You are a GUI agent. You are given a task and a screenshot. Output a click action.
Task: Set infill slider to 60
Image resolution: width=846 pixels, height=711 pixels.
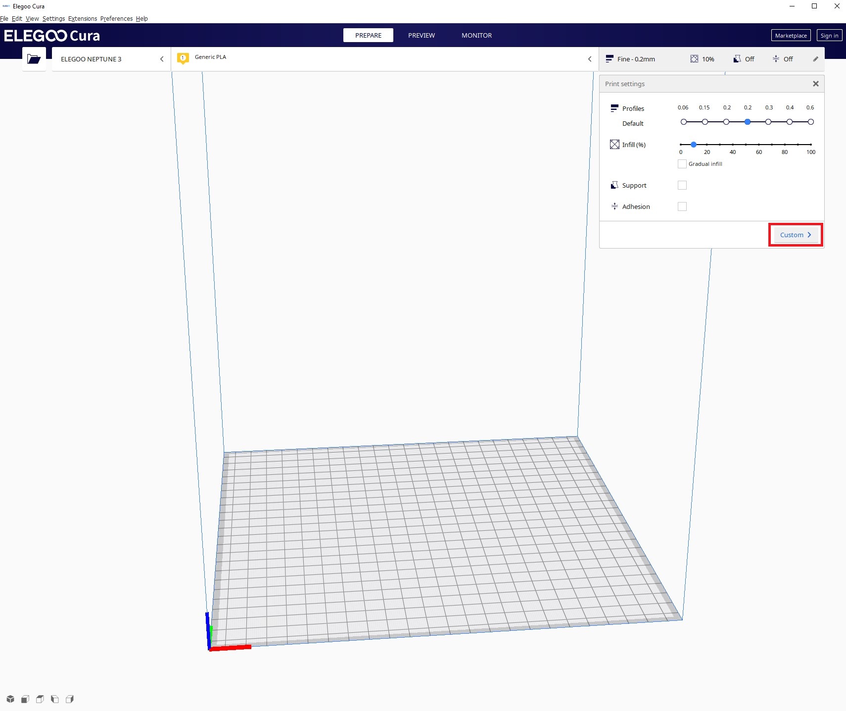pyautogui.click(x=759, y=145)
